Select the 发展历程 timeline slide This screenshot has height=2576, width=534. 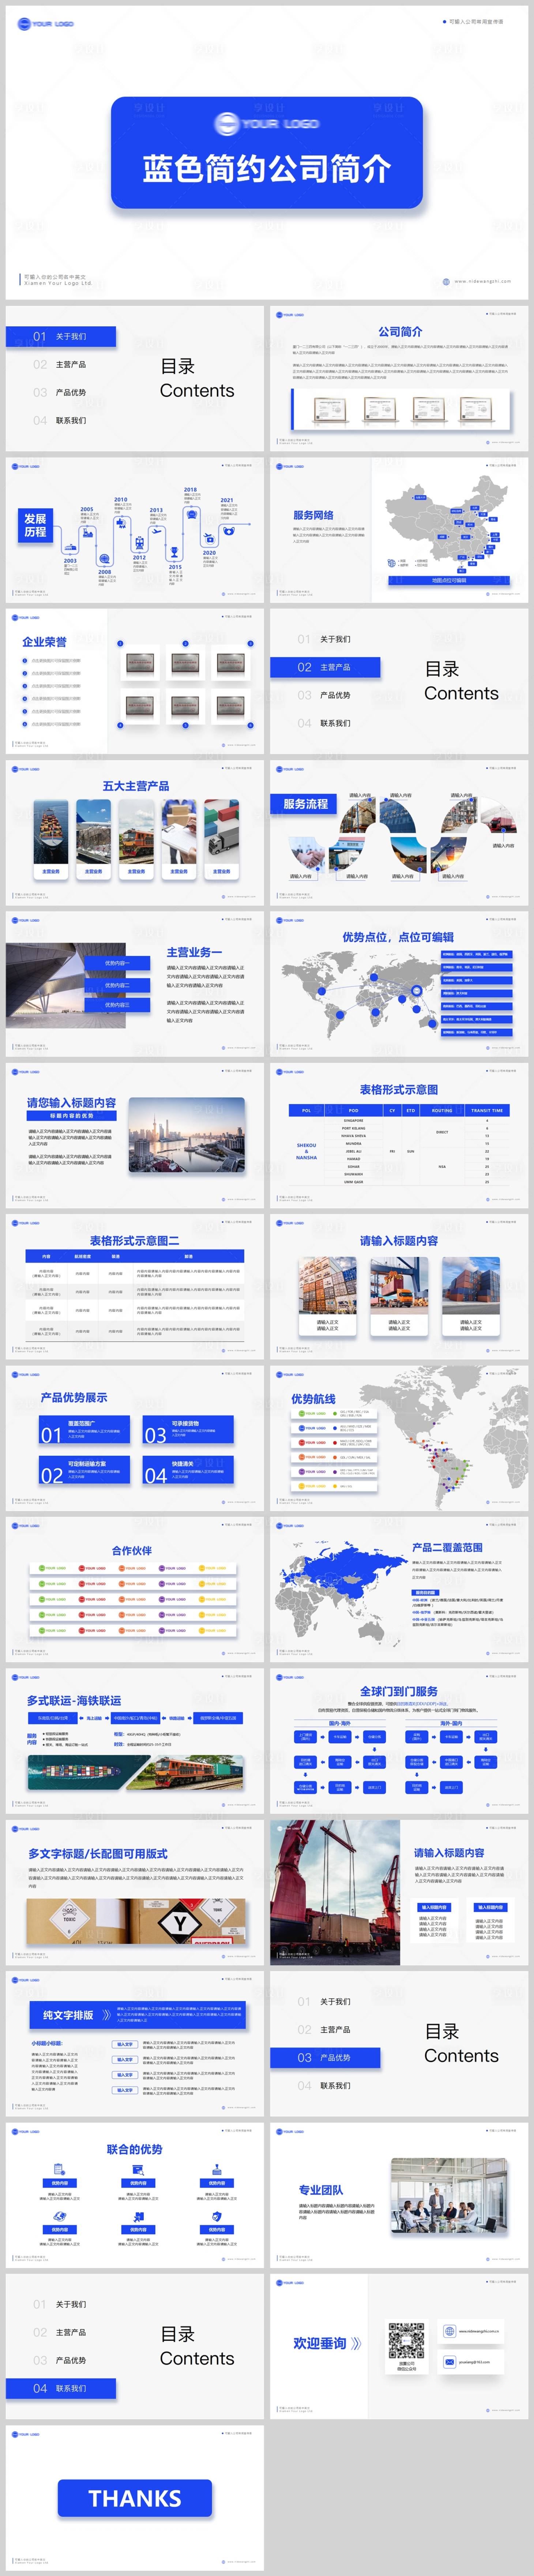(135, 530)
